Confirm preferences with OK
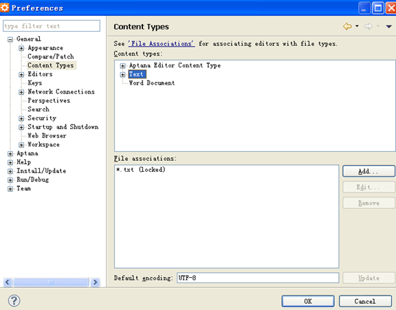Screen dimensions: 396x310 click(x=308, y=301)
